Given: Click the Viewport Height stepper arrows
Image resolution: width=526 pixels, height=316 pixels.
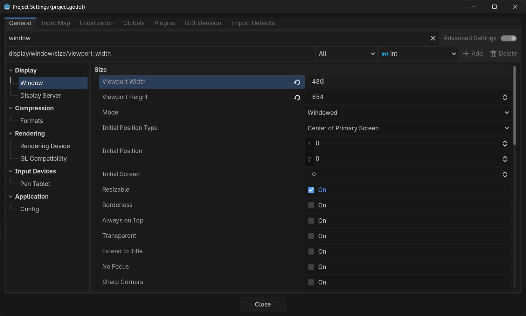Looking at the screenshot, I should (505, 97).
